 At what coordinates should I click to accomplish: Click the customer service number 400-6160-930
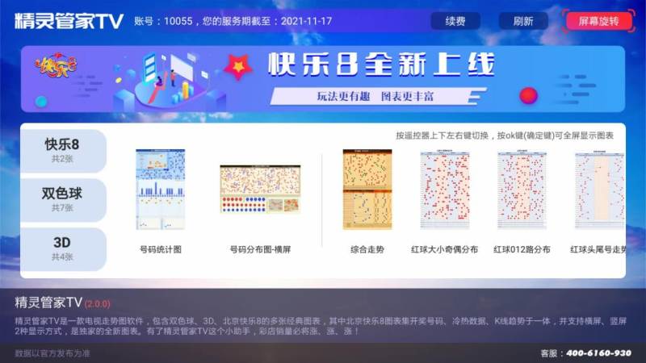click(598, 353)
